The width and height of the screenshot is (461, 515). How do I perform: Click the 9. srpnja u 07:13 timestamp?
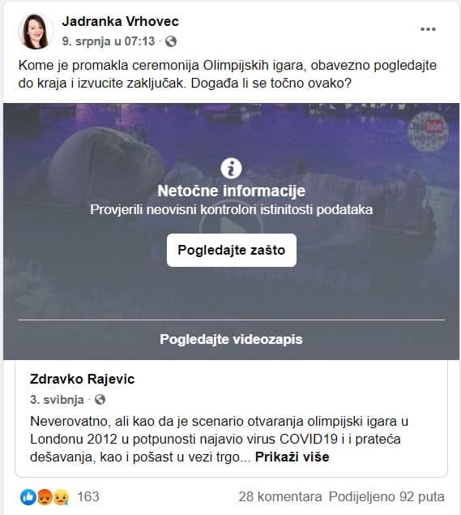tap(109, 41)
